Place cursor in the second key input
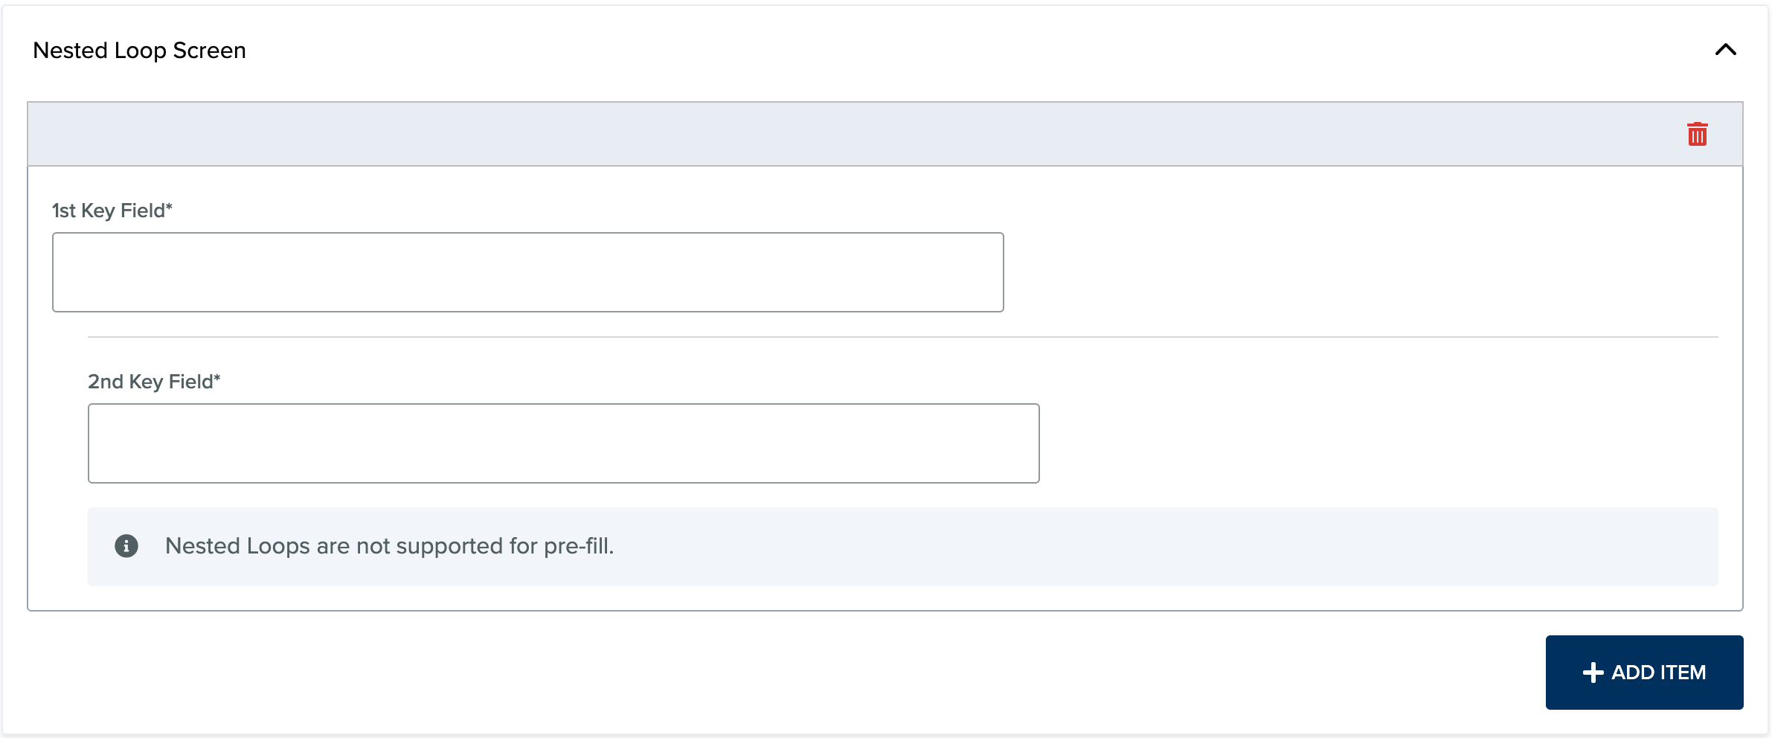This screenshot has height=738, width=1772. [x=563, y=443]
